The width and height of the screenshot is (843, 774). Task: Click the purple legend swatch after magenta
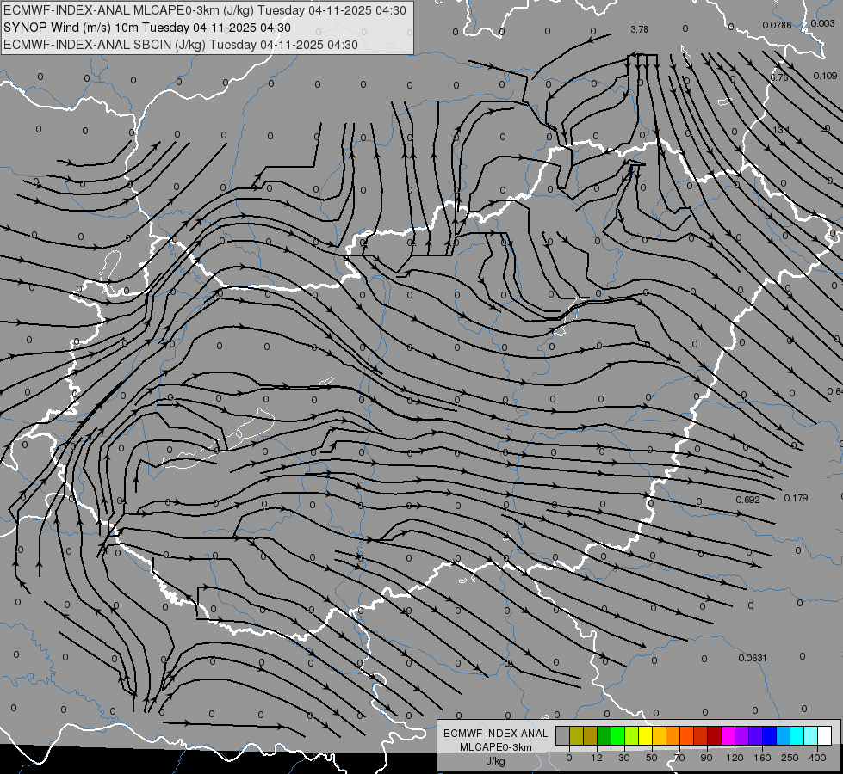[742, 735]
